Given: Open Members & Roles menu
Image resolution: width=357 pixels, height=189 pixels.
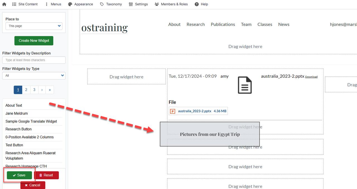Looking at the screenshot, I should [171, 4].
